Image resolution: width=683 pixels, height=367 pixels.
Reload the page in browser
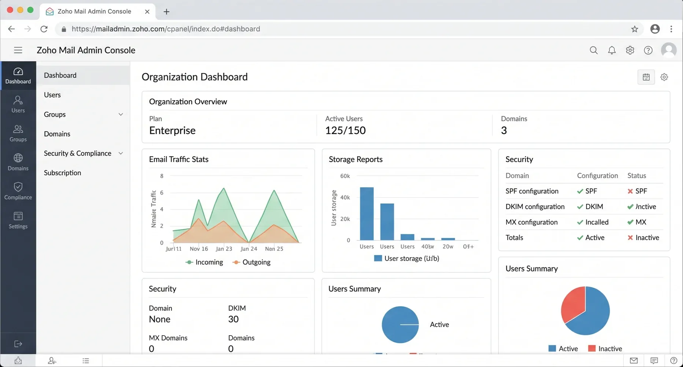coord(44,29)
